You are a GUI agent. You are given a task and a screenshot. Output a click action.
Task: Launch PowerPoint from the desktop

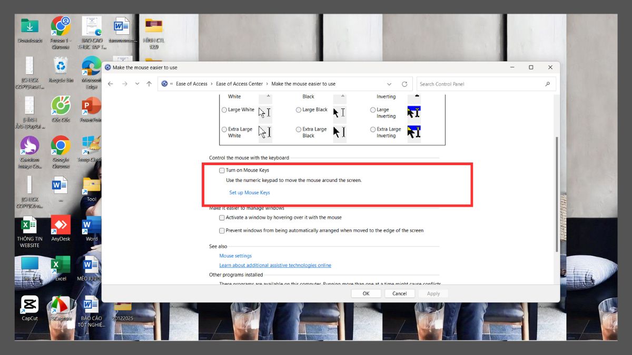[x=90, y=105]
